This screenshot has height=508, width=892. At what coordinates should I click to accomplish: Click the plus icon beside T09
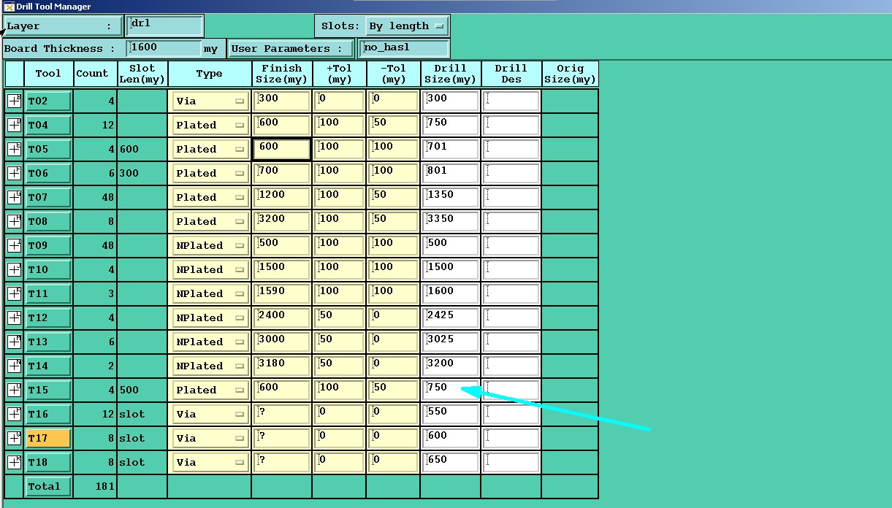(14, 245)
